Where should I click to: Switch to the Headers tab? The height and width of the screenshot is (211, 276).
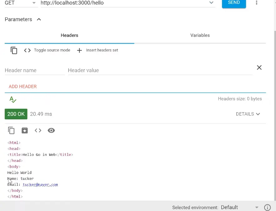(x=69, y=35)
